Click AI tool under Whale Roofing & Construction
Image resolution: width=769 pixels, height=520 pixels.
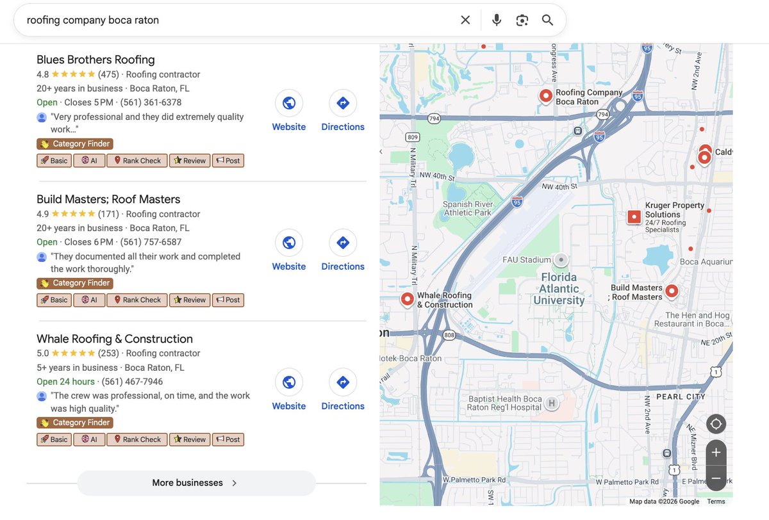coord(89,439)
